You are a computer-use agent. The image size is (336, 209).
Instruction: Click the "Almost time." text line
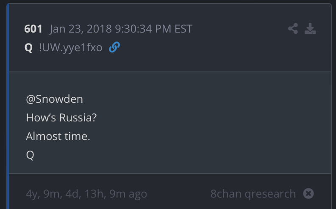[58, 136]
